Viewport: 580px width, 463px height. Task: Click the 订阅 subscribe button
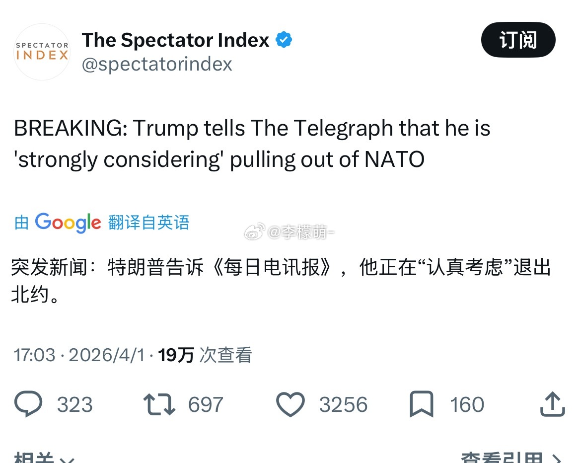[518, 40]
